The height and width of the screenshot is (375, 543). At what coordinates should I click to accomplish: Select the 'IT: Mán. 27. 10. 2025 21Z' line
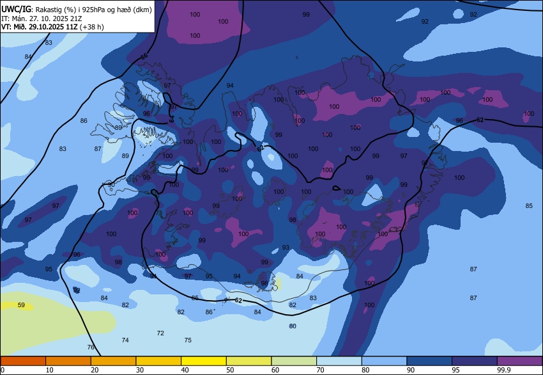click(42, 19)
